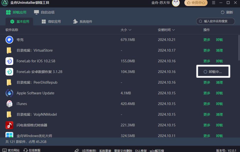Screen dimensions: 240x152
Task: Sort by 安装时间 column arrow
Action: (173, 30)
